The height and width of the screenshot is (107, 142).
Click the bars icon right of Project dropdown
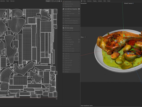click(55, 1)
